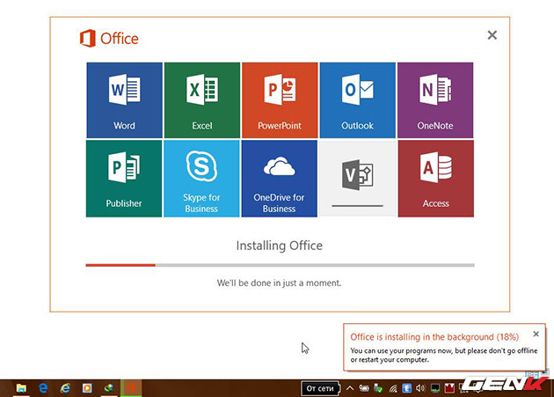
Task: Show hidden system tray icons
Action: tap(350, 388)
